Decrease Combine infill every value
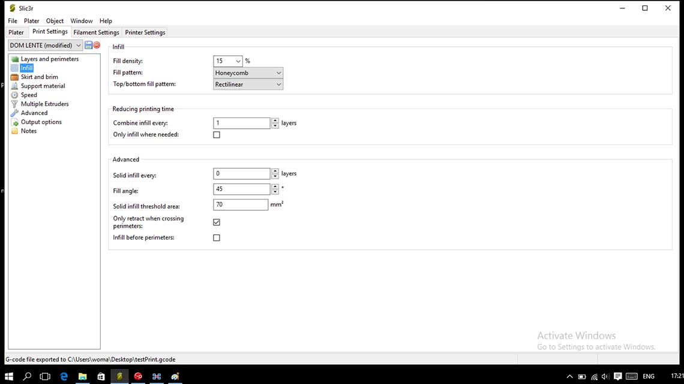 pos(275,126)
